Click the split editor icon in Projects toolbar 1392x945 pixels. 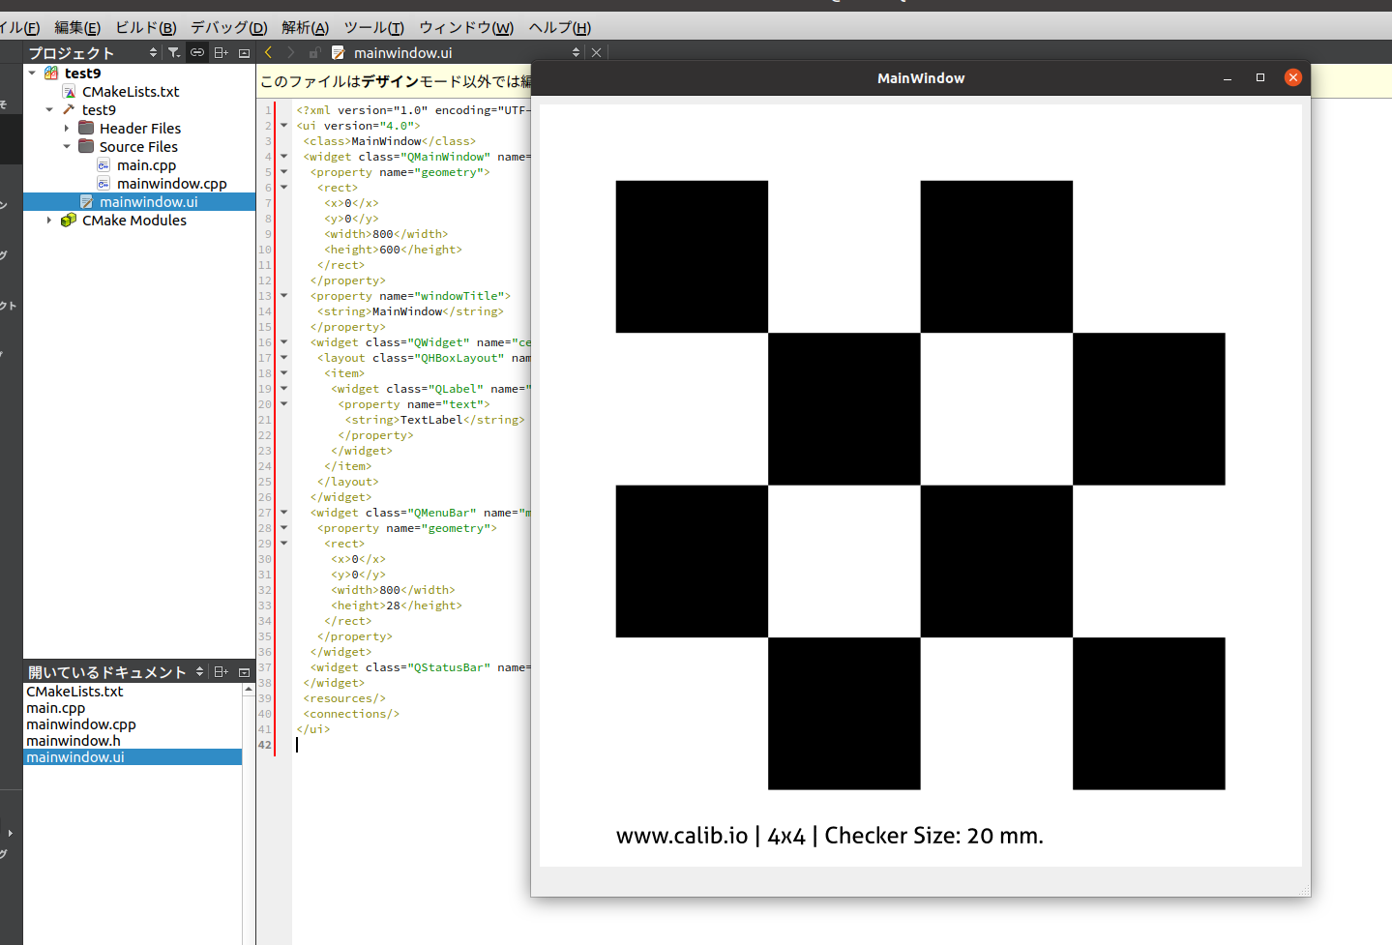point(221,52)
